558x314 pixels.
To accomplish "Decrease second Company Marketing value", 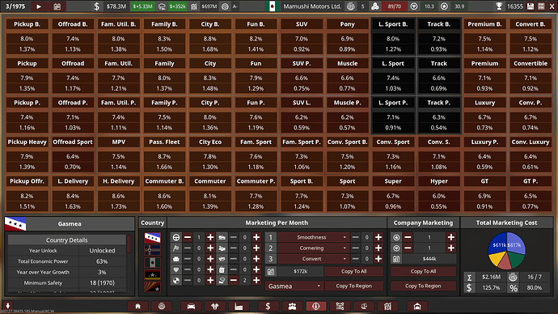I will (408, 248).
